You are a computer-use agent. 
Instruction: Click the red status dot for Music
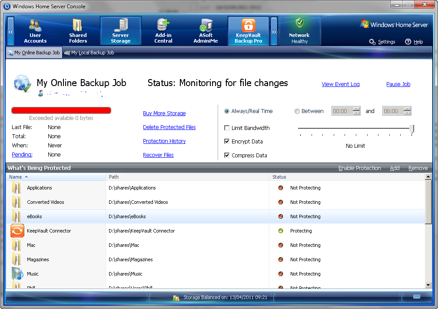tap(281, 274)
